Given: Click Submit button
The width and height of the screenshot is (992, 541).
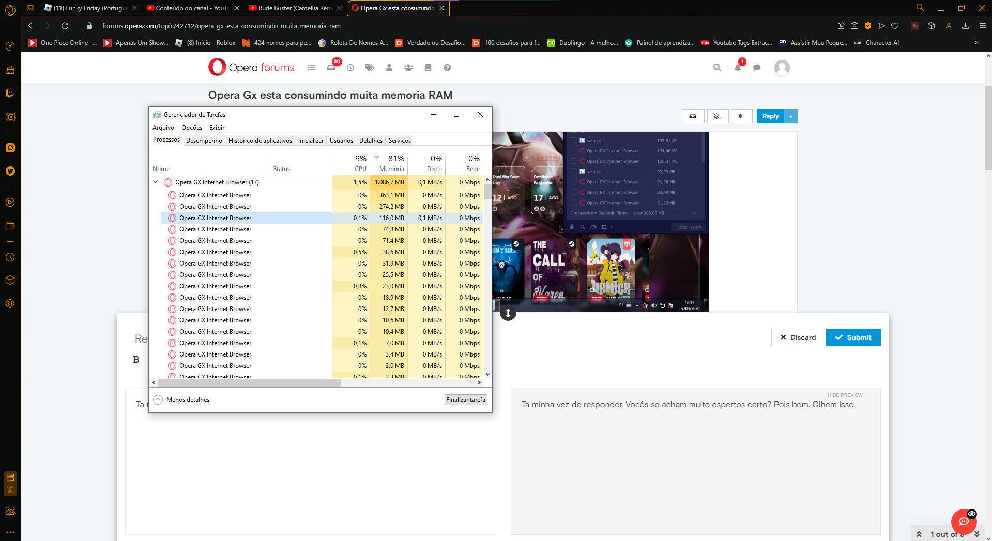Looking at the screenshot, I should point(853,337).
